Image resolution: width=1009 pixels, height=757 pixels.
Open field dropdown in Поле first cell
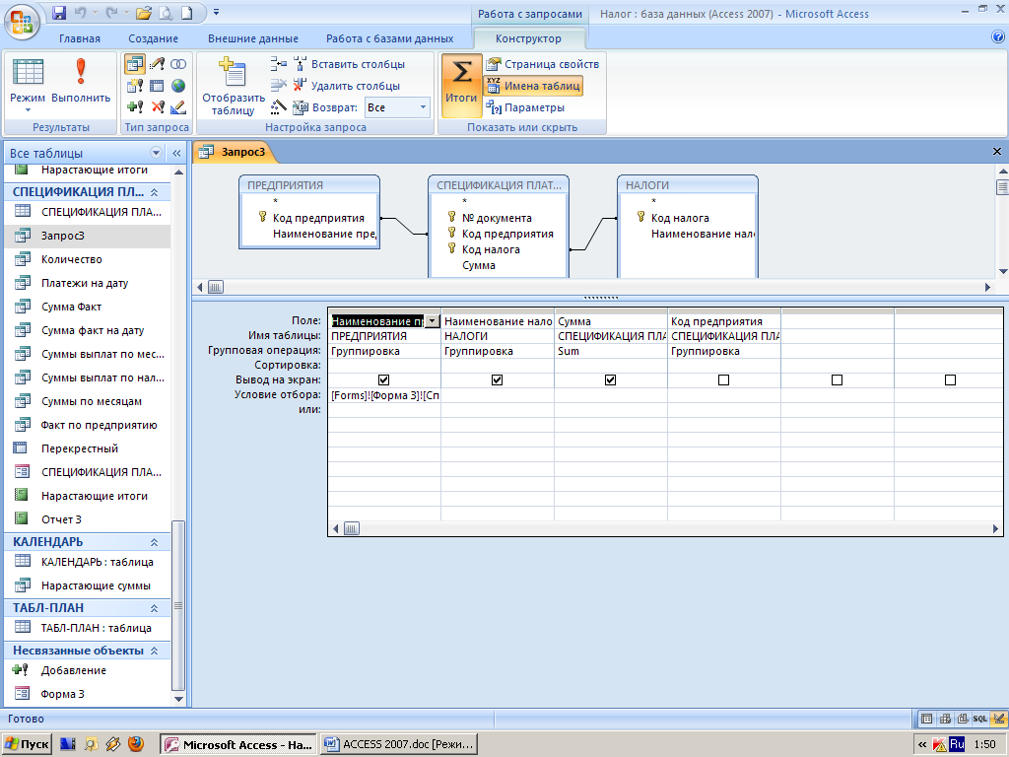tap(433, 321)
